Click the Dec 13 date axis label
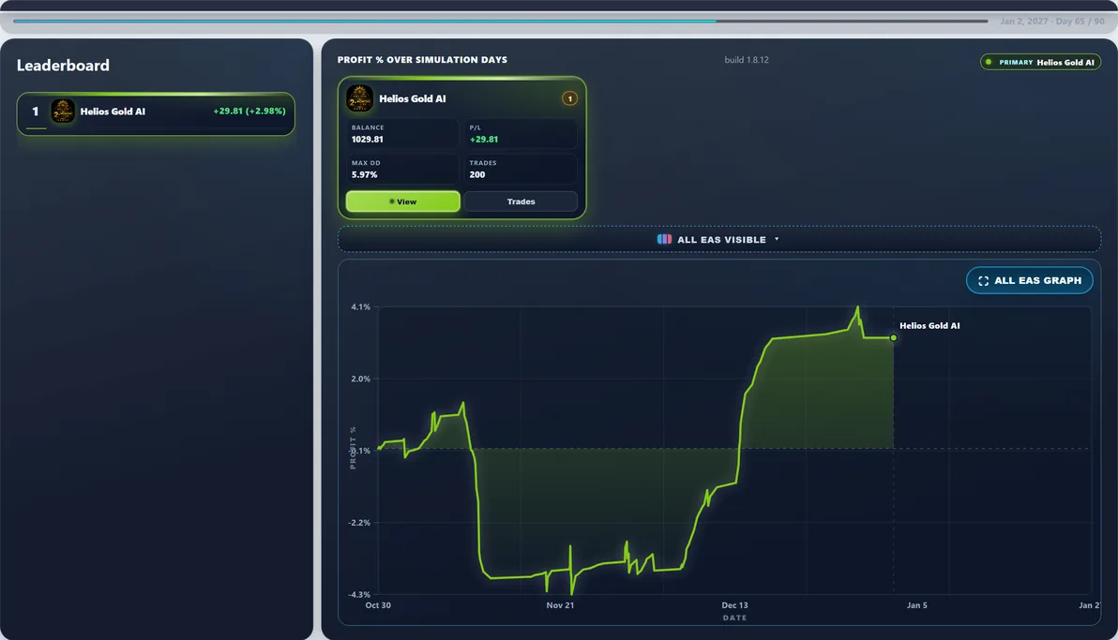1118x640 pixels. coord(734,605)
